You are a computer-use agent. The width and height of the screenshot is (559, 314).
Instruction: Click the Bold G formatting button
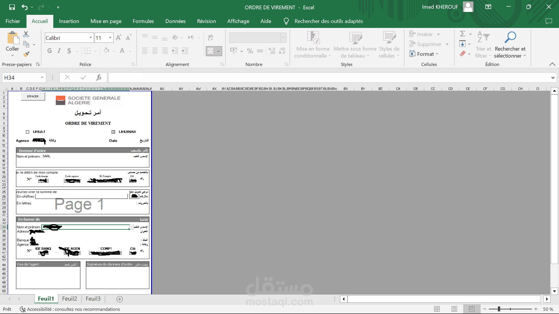(49, 51)
